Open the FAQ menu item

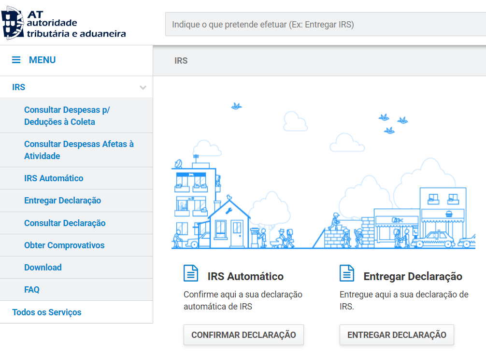point(32,290)
